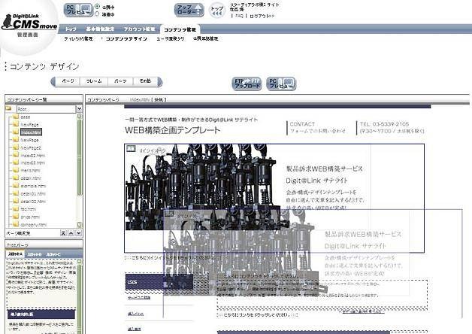
Task: Move page down with the down-arrow order button
Action: (79, 233)
